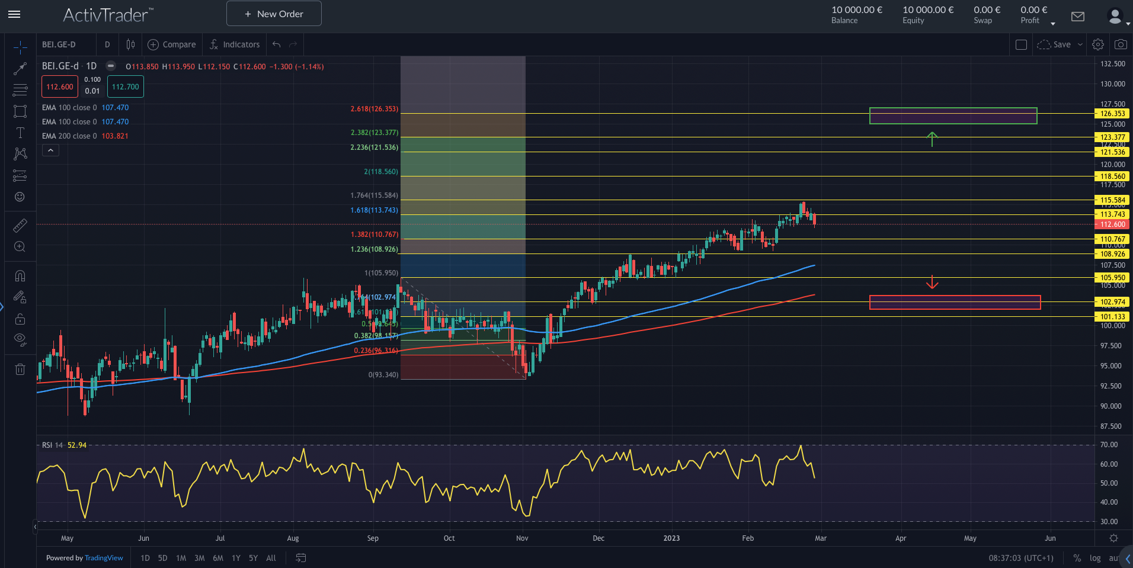Take a chart snapshot with camera icon

point(1120,44)
